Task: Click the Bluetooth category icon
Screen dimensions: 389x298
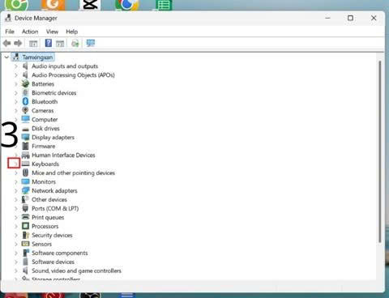Action: [25, 101]
